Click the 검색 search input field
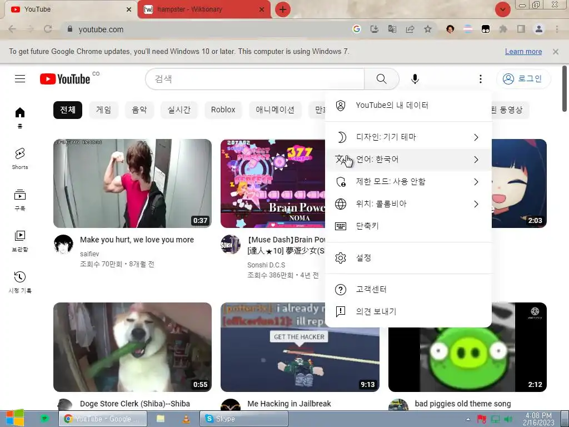Screen dimensions: 569x427 click(254, 79)
